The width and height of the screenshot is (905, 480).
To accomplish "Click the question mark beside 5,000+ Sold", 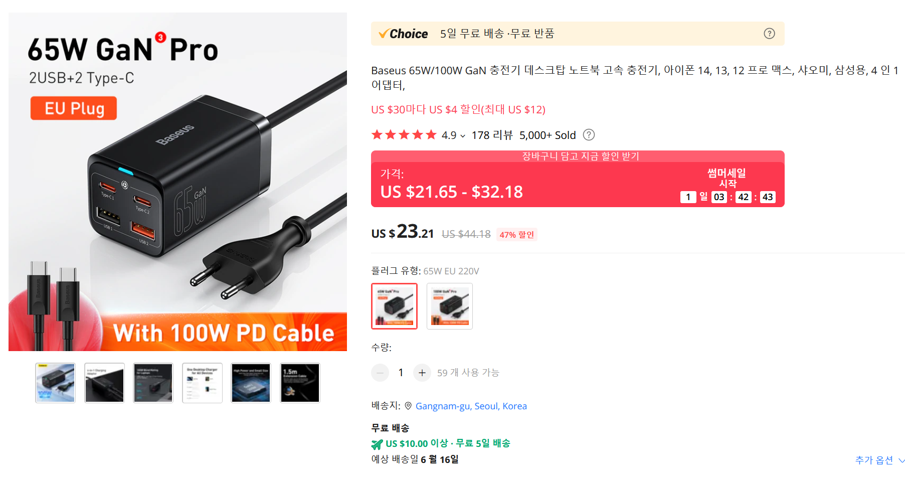I will click(x=589, y=135).
